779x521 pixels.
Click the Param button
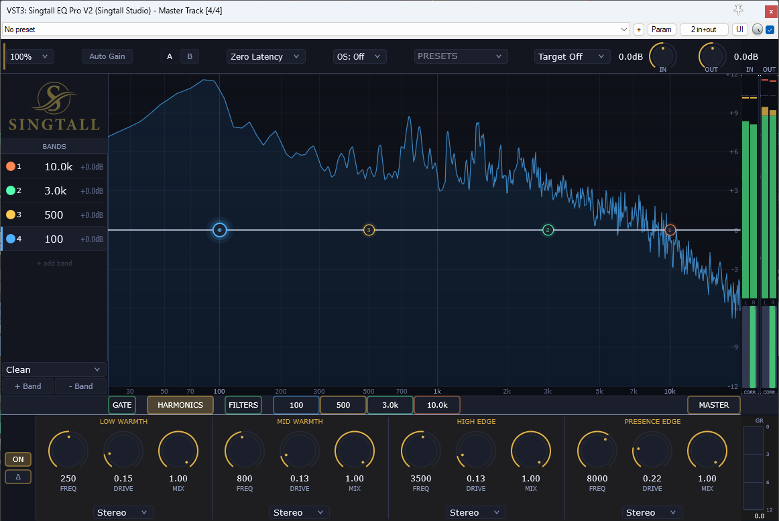(x=661, y=30)
